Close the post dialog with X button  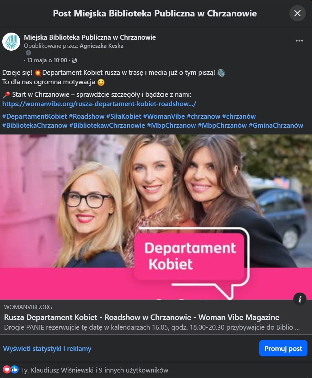tap(297, 13)
